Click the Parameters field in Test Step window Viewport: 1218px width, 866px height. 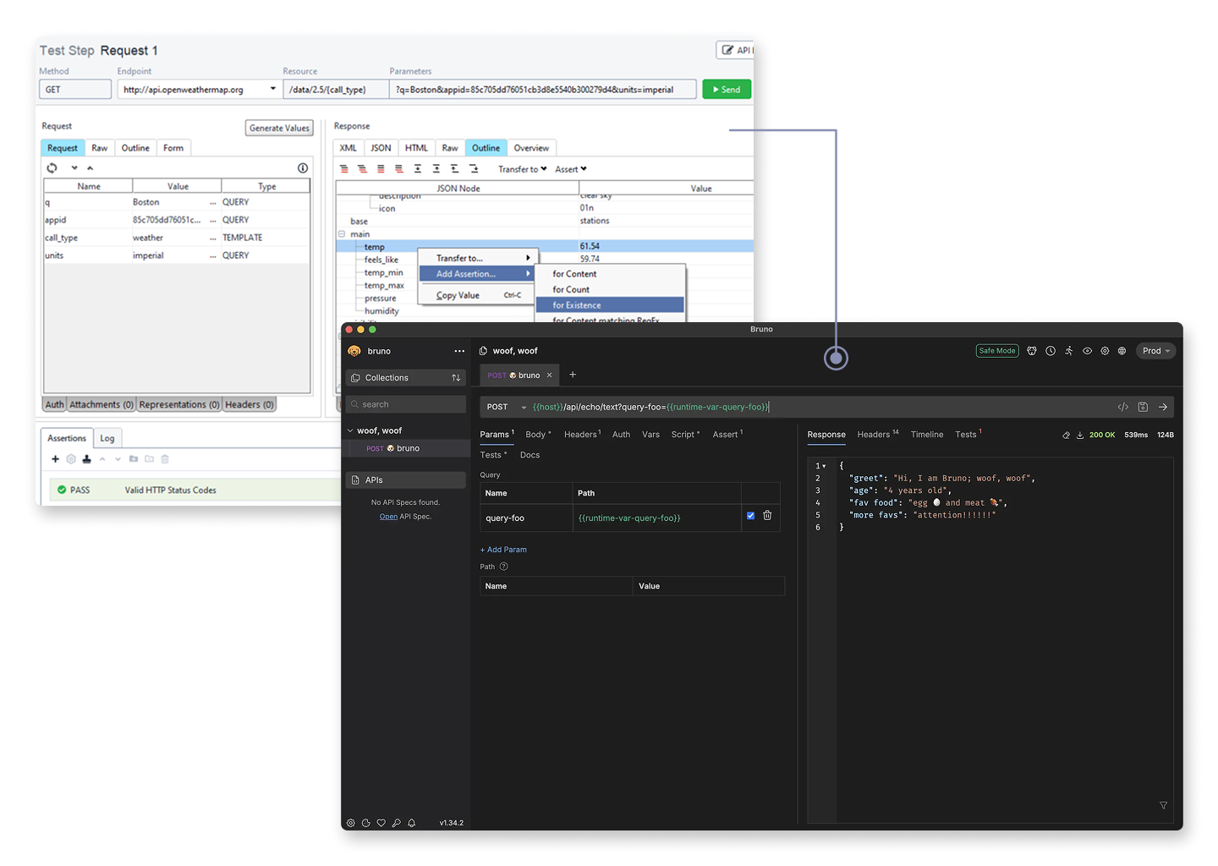[543, 89]
